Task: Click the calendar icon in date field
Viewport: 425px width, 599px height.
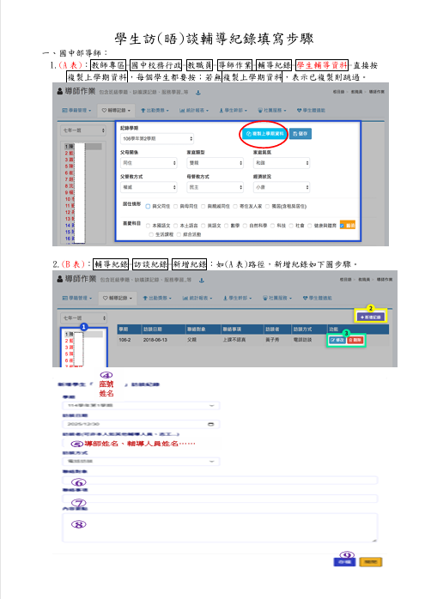Action: tap(210, 425)
